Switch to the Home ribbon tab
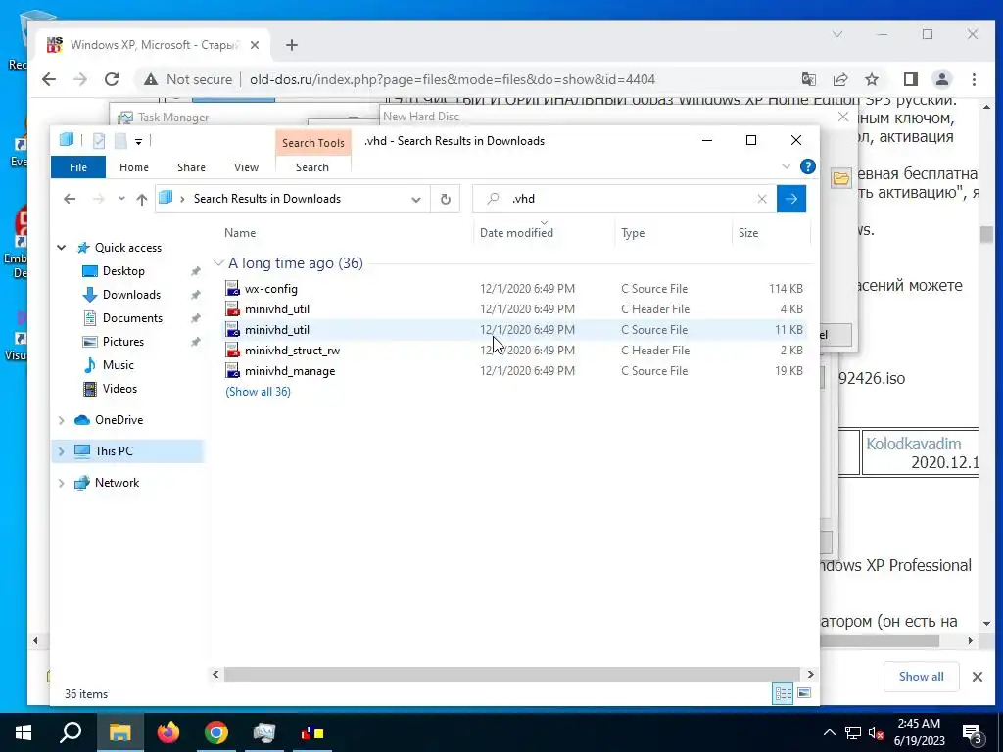Viewport: 1003px width, 752px height. pyautogui.click(x=133, y=167)
